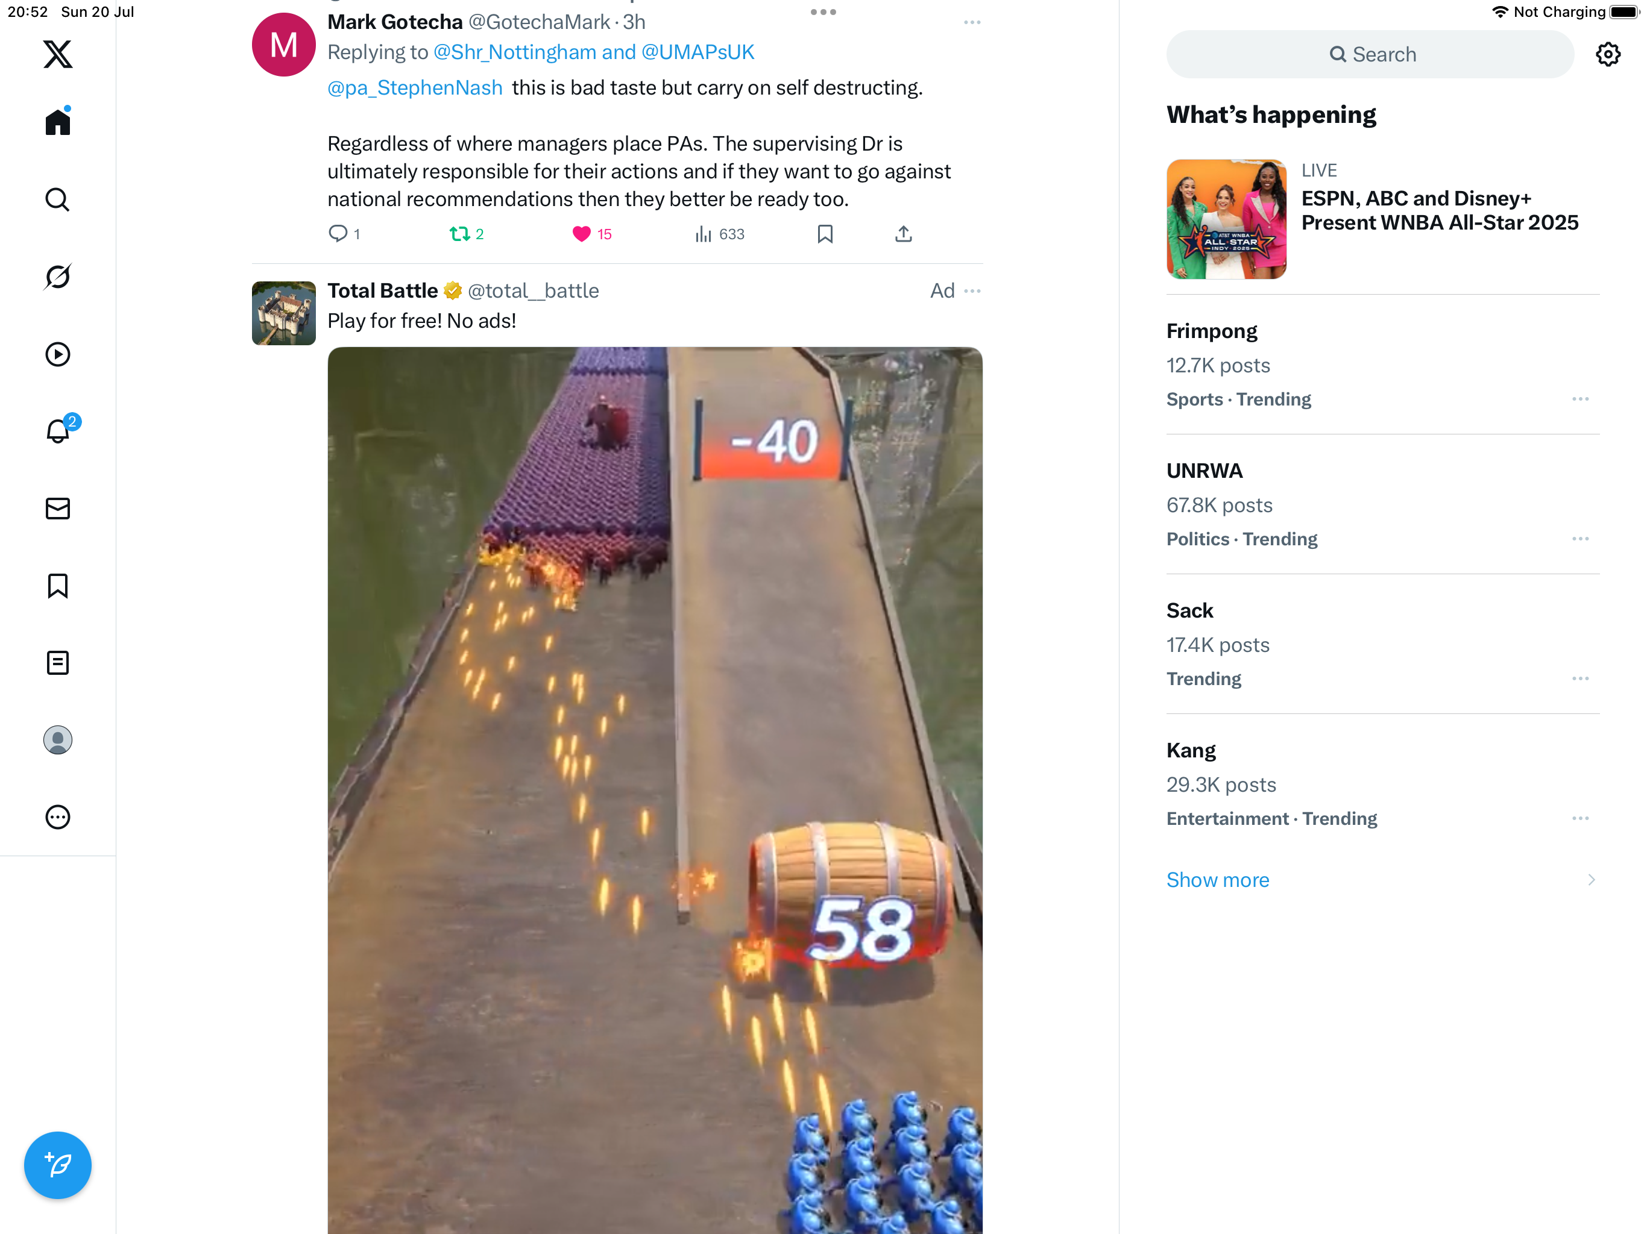Screen dimensions: 1647x1234
Task: Open search settings gear icon
Action: click(x=1608, y=54)
